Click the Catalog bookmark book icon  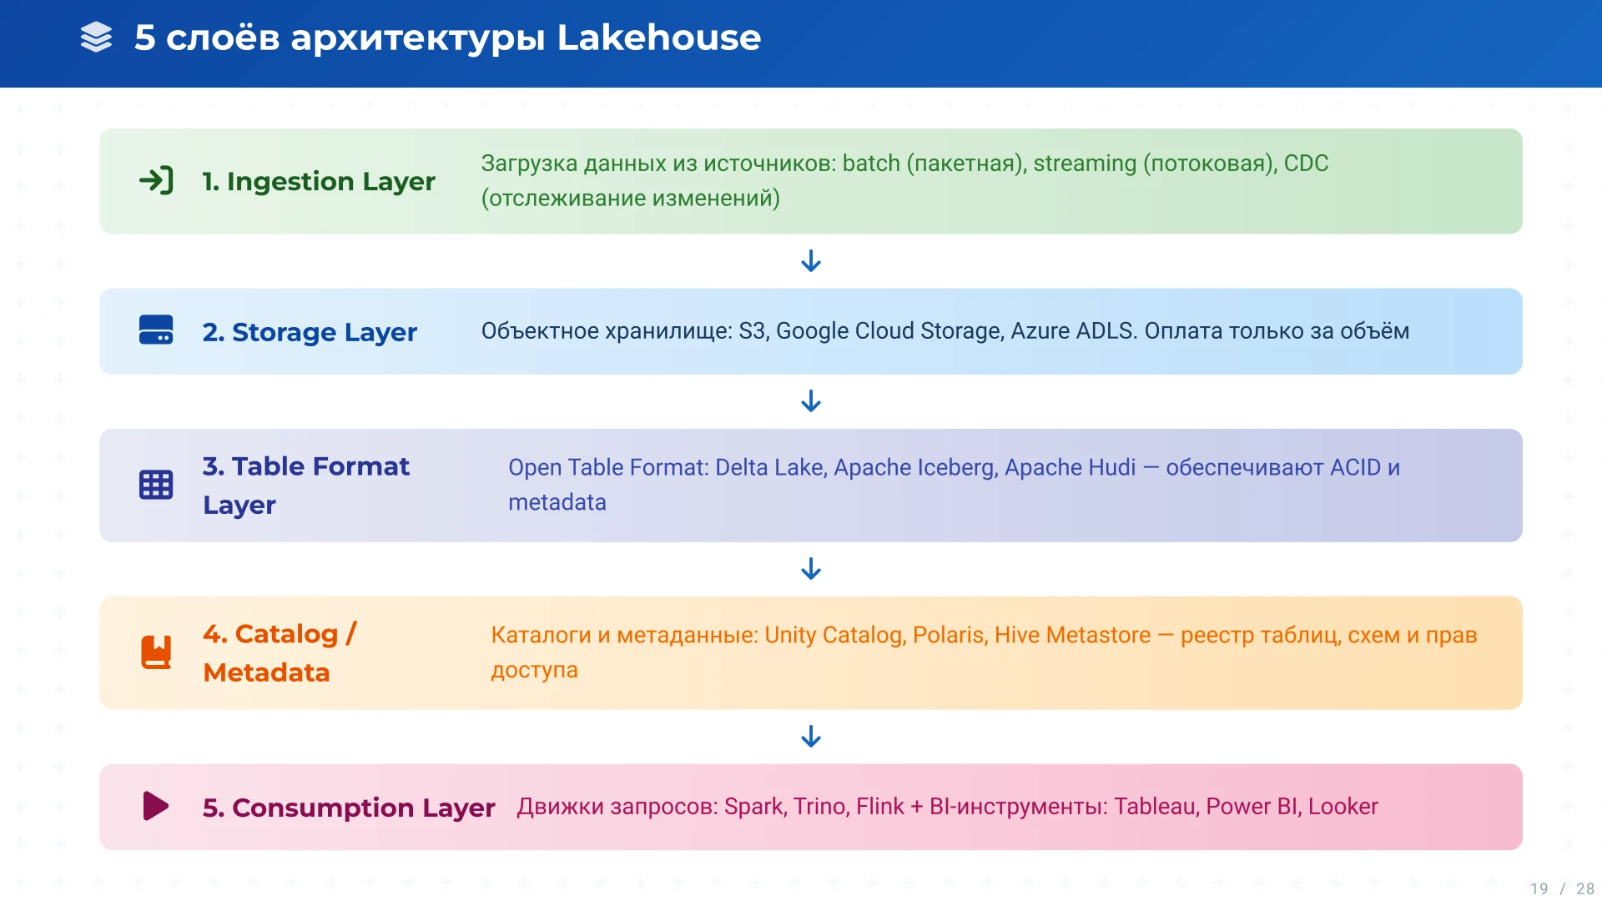coord(156,652)
